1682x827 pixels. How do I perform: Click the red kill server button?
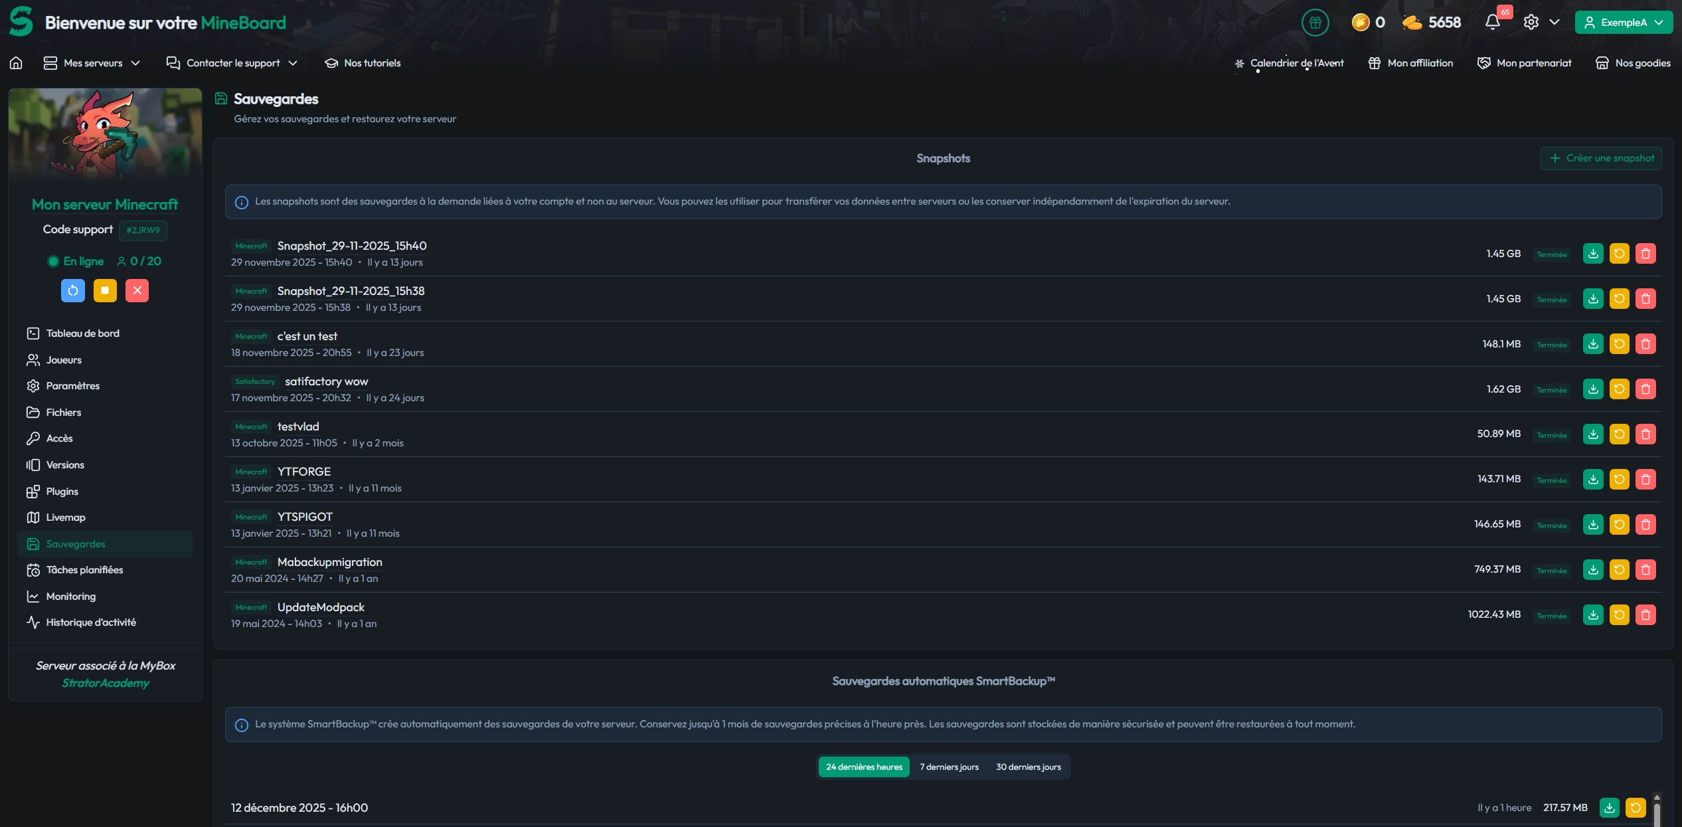pos(137,290)
